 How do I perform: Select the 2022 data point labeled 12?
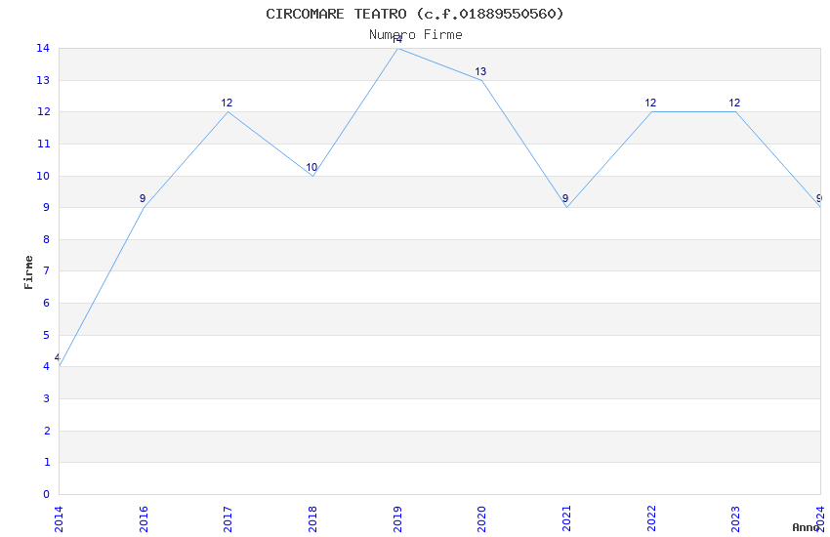point(650,103)
